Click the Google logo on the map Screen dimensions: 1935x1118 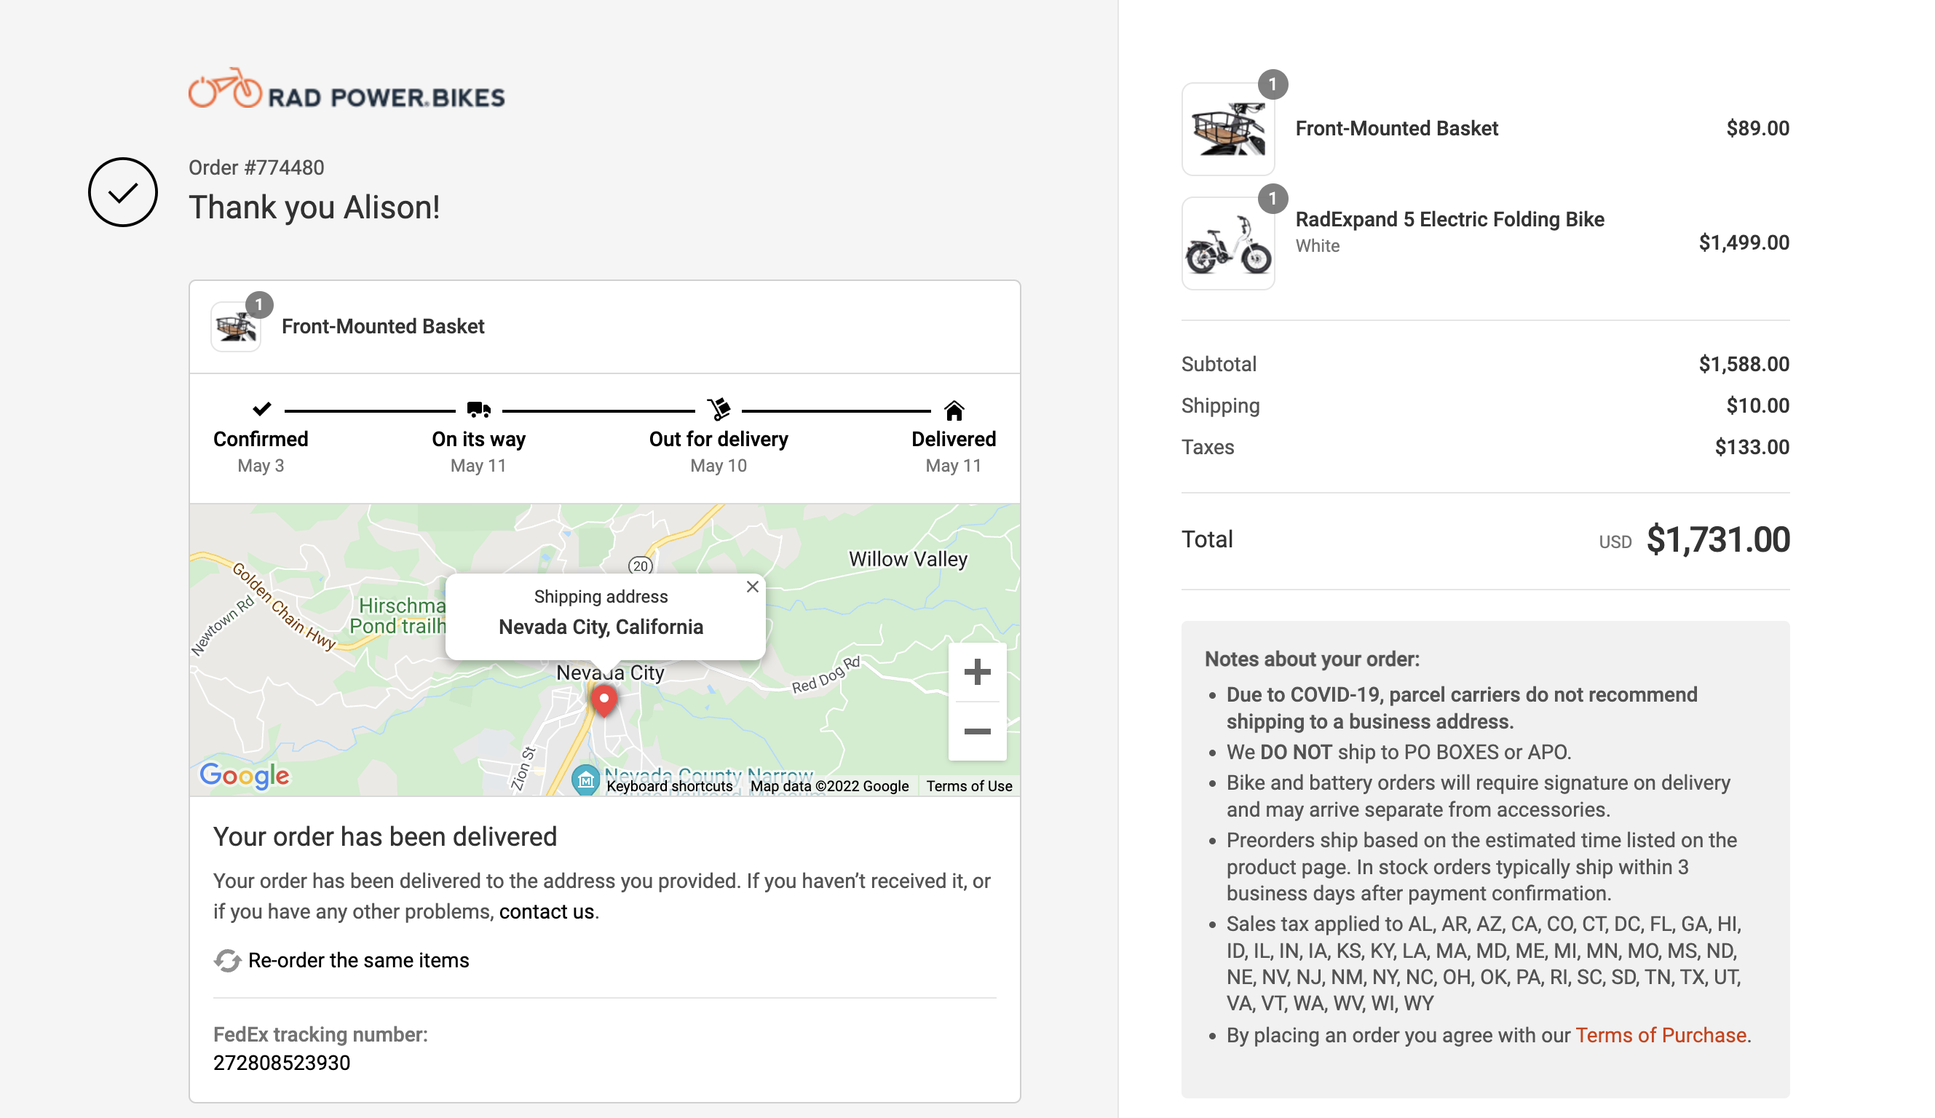244,775
